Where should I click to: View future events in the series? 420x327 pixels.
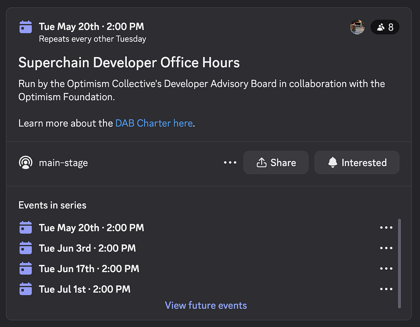[x=206, y=305]
